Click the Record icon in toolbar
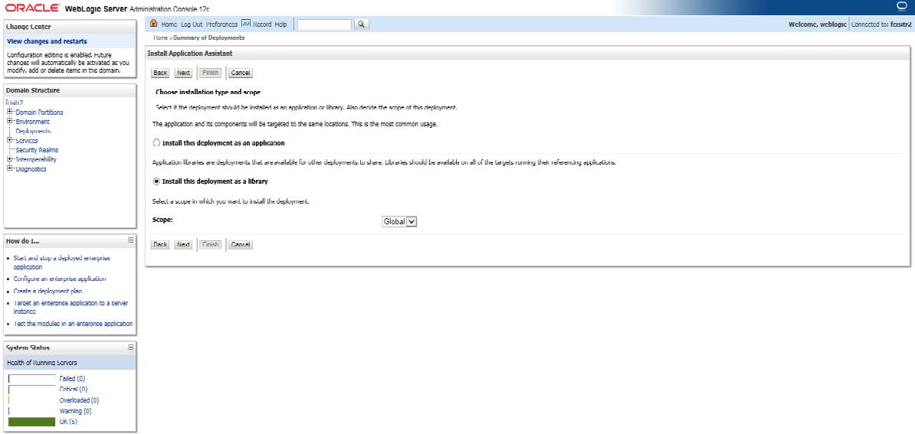Screen dimensions: 915x434 [246, 24]
